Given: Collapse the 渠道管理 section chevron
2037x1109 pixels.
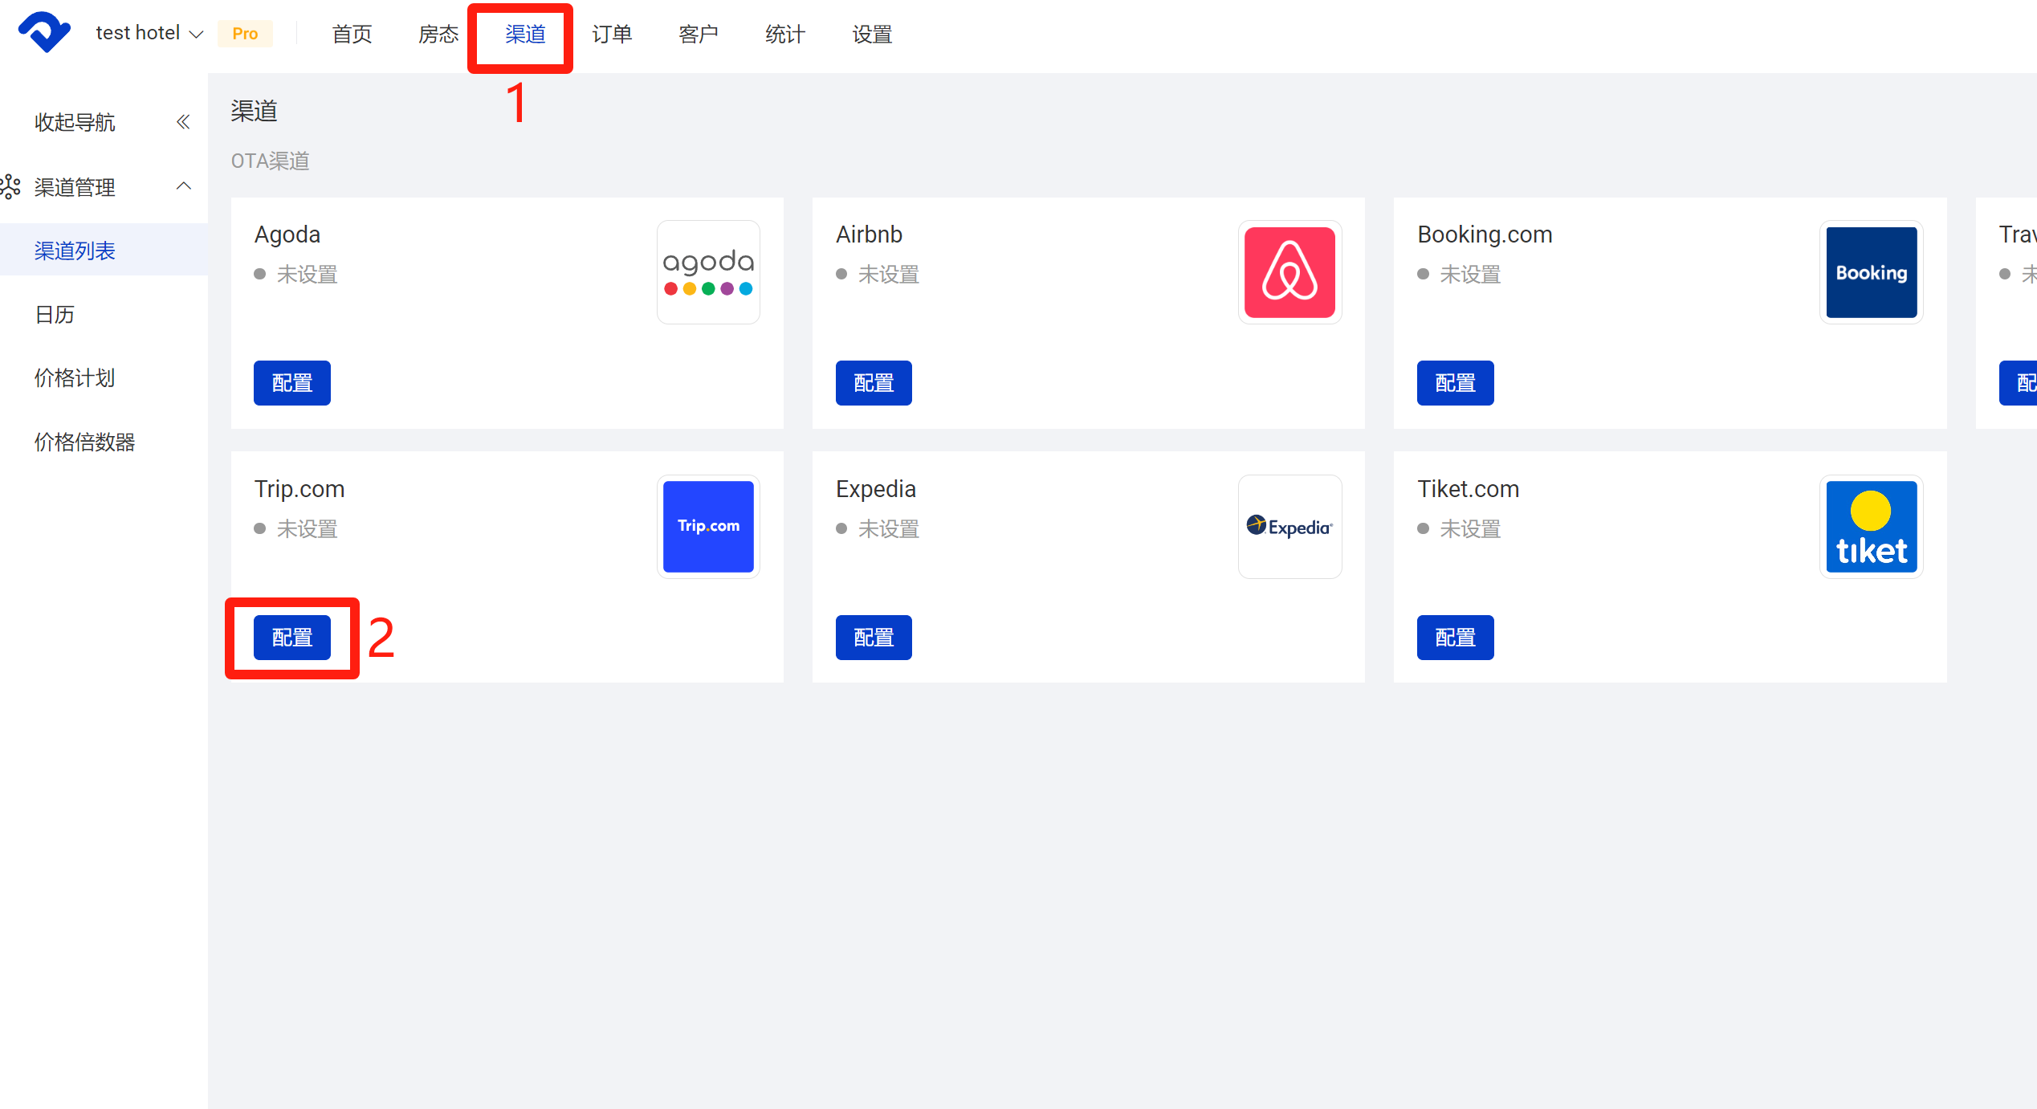Looking at the screenshot, I should (x=184, y=186).
